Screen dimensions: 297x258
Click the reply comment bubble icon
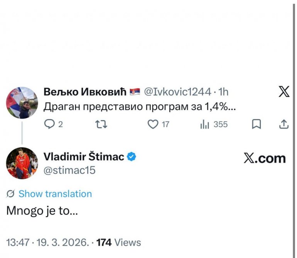[50, 124]
